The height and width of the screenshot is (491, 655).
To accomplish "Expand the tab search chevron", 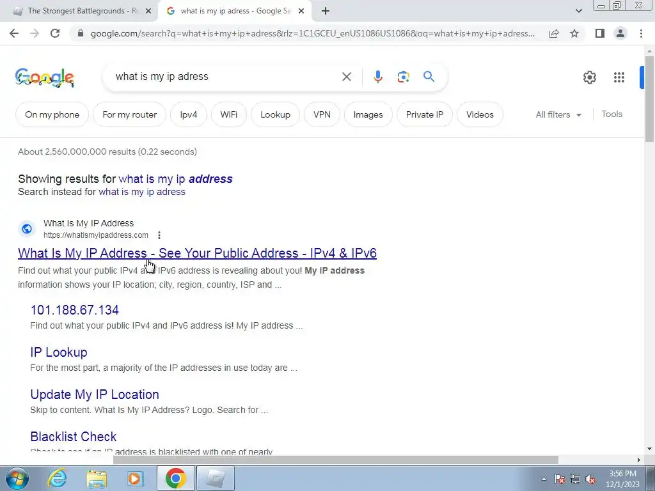I will pyautogui.click(x=578, y=11).
